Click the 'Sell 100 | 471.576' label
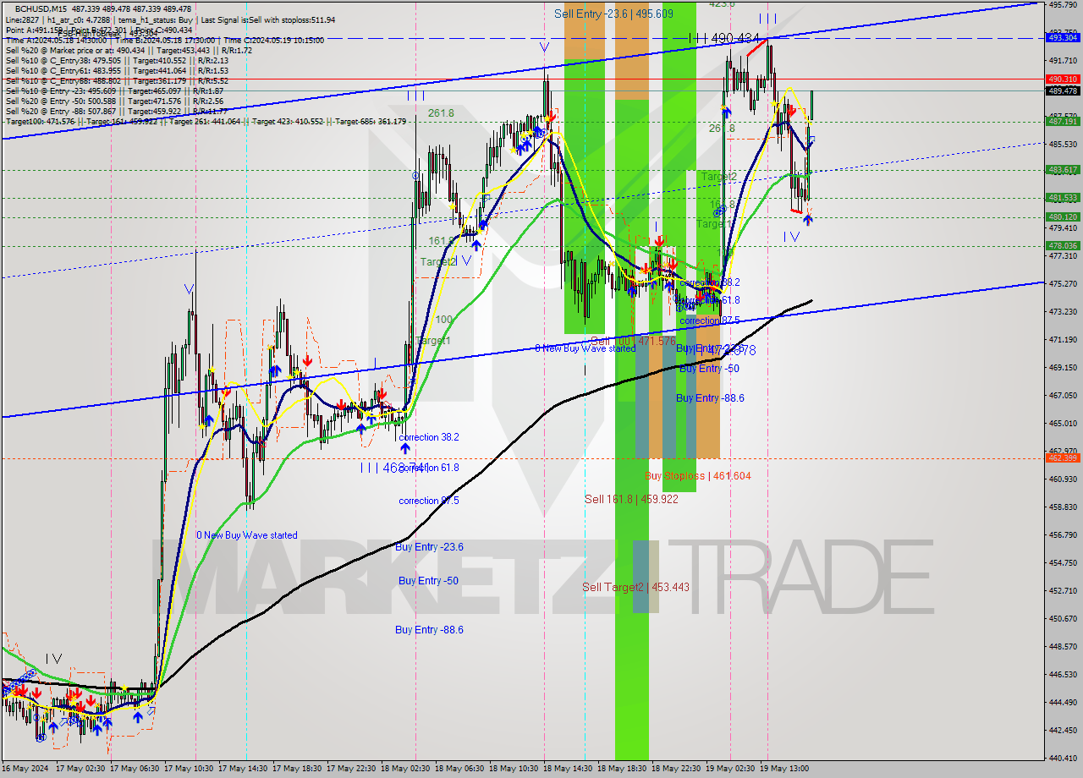Viewport: 1083px width, 778px height. pos(633,341)
